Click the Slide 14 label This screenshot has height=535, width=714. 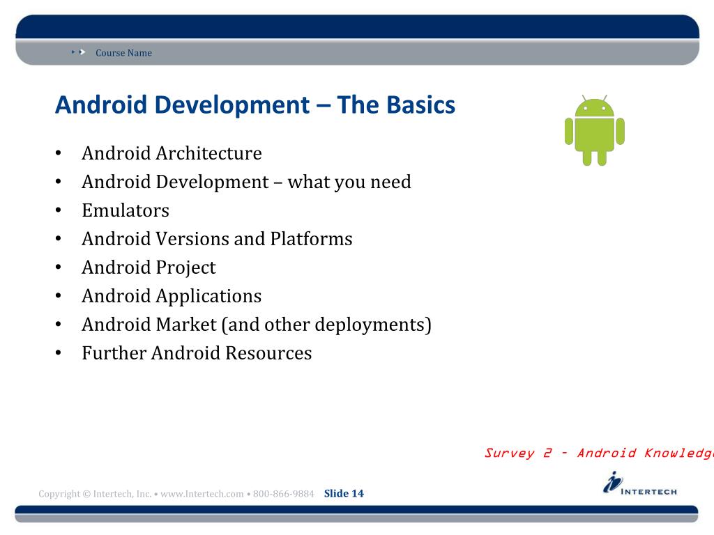coord(344,494)
